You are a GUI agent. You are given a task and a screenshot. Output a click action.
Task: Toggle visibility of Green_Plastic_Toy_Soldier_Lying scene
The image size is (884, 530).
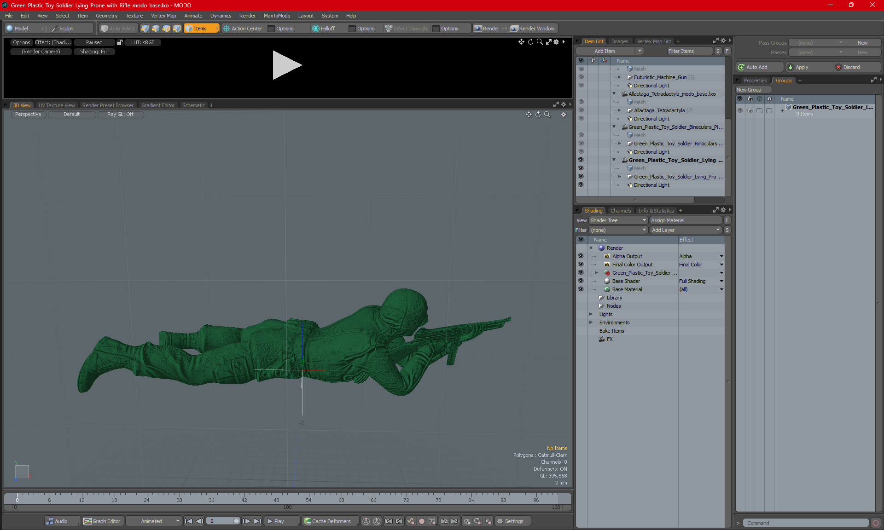581,160
